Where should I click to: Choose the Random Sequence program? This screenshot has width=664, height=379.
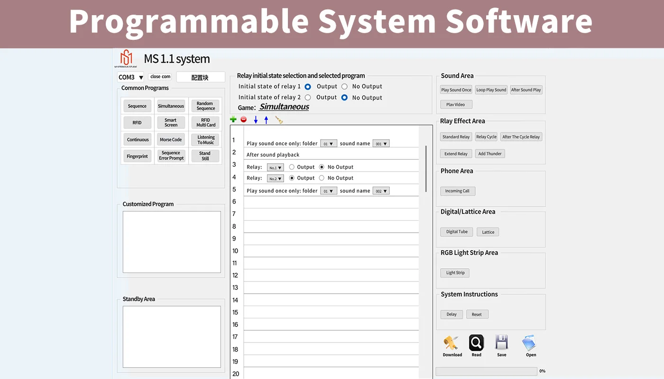click(205, 106)
